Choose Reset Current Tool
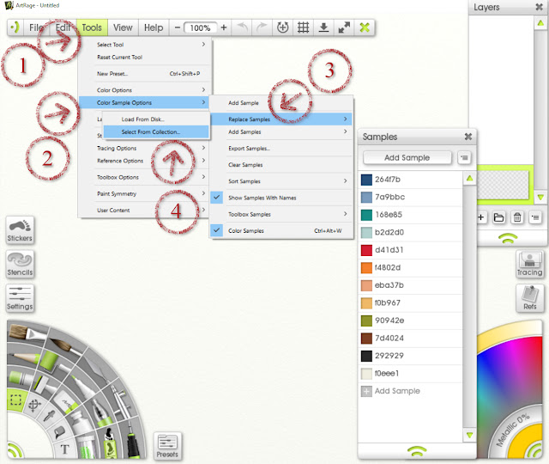Viewport: 549px width, 464px height. 144,58
